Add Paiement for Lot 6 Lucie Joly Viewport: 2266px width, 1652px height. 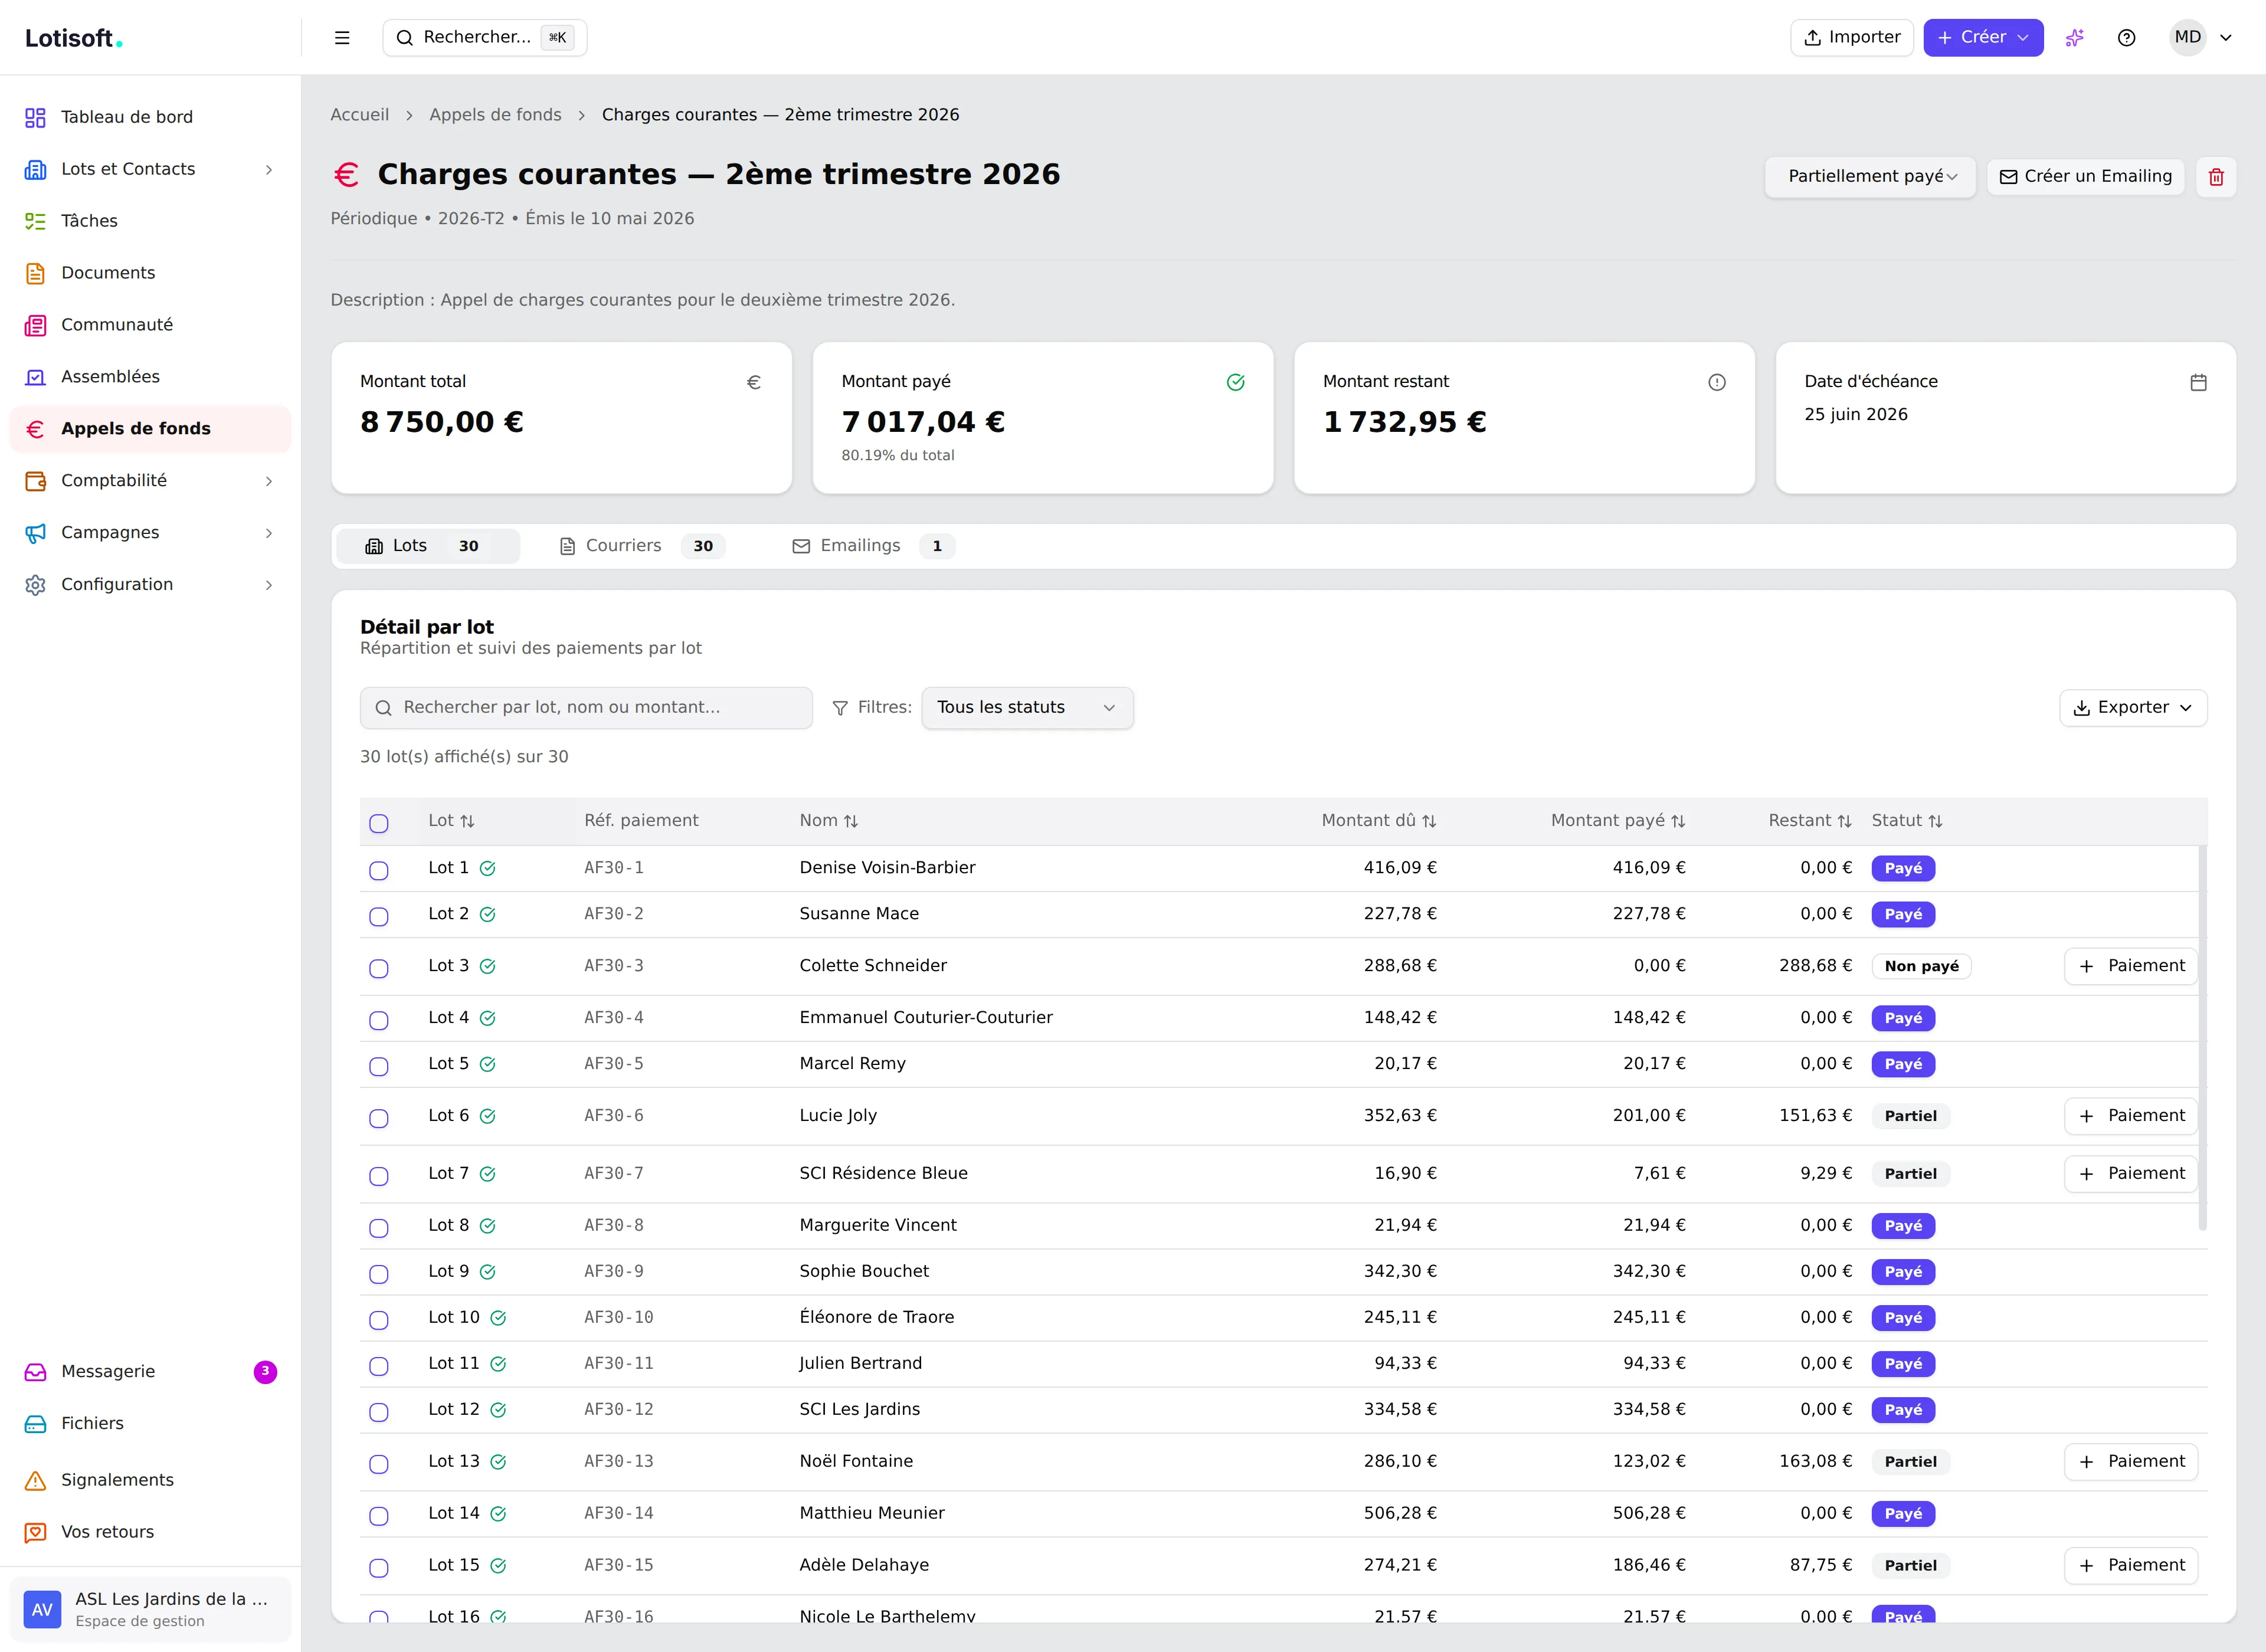[2131, 1117]
